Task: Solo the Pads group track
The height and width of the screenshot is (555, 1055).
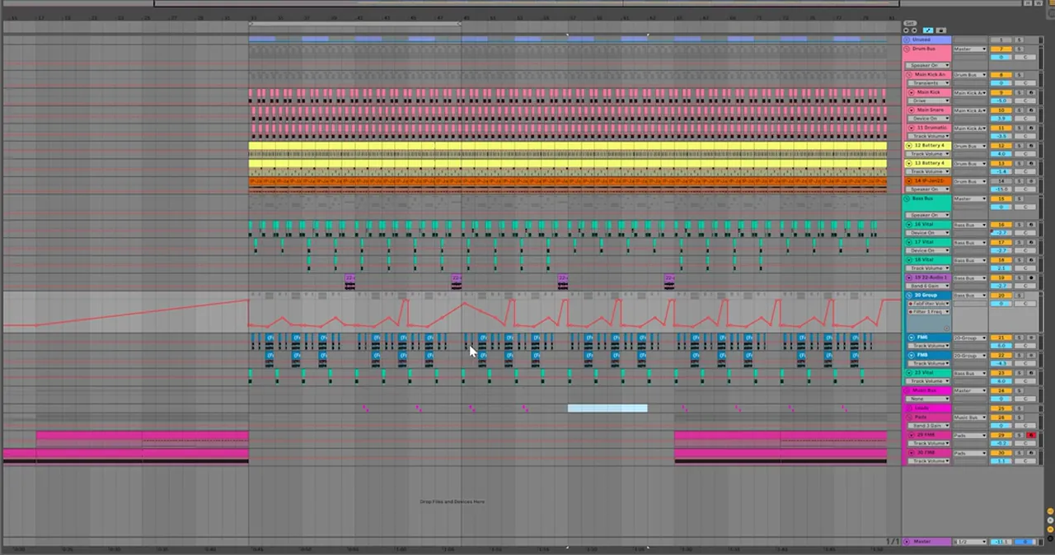Action: click(1020, 417)
